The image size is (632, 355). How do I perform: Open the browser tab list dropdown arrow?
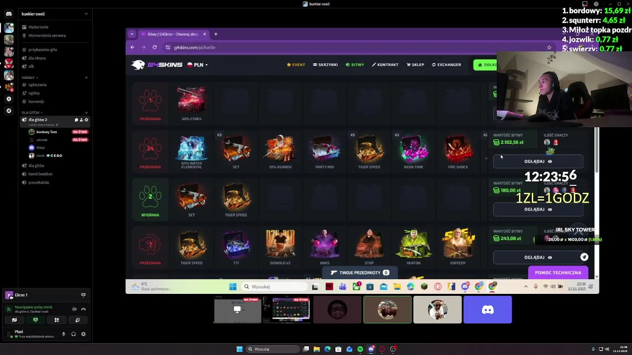tap(132, 34)
